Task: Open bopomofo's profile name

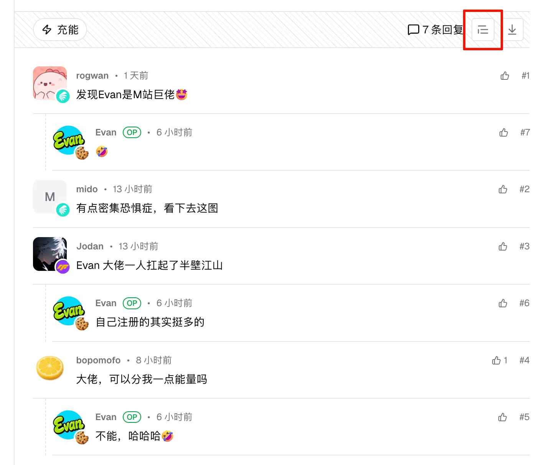Action: pyautogui.click(x=98, y=360)
